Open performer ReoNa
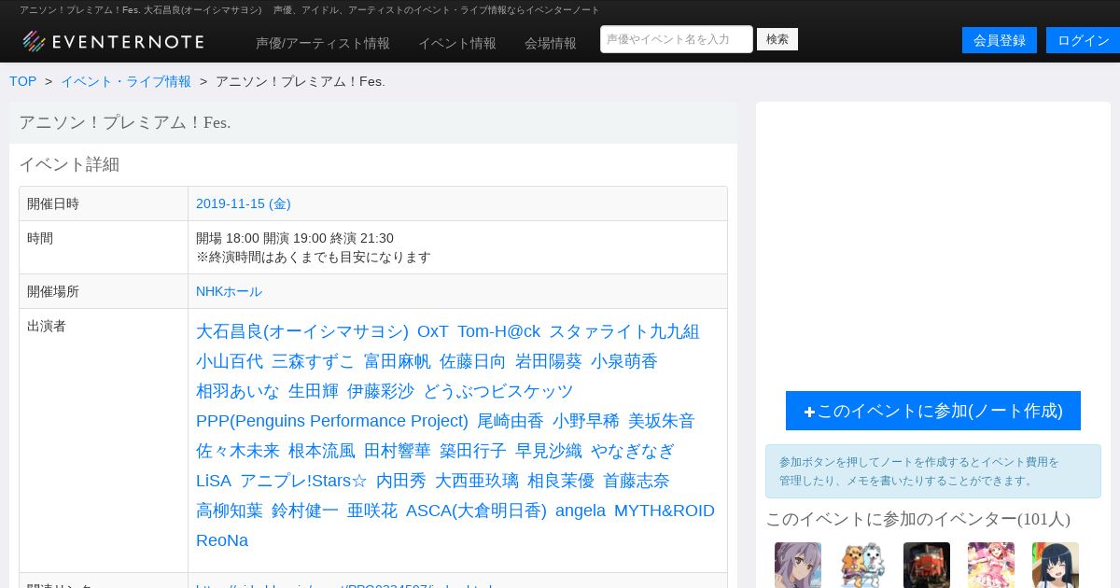This screenshot has width=1120, height=588. click(222, 540)
